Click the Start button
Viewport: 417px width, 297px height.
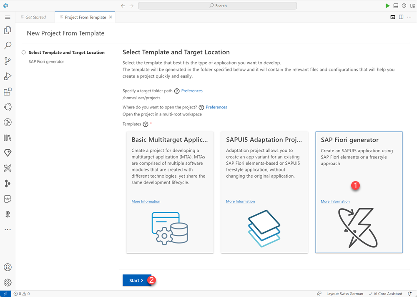click(x=137, y=280)
